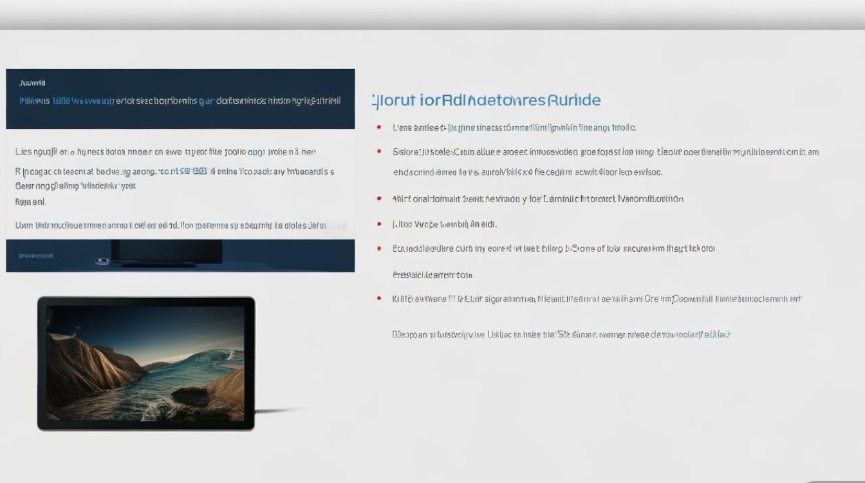Click the short "Reja enl." text line

[30, 202]
